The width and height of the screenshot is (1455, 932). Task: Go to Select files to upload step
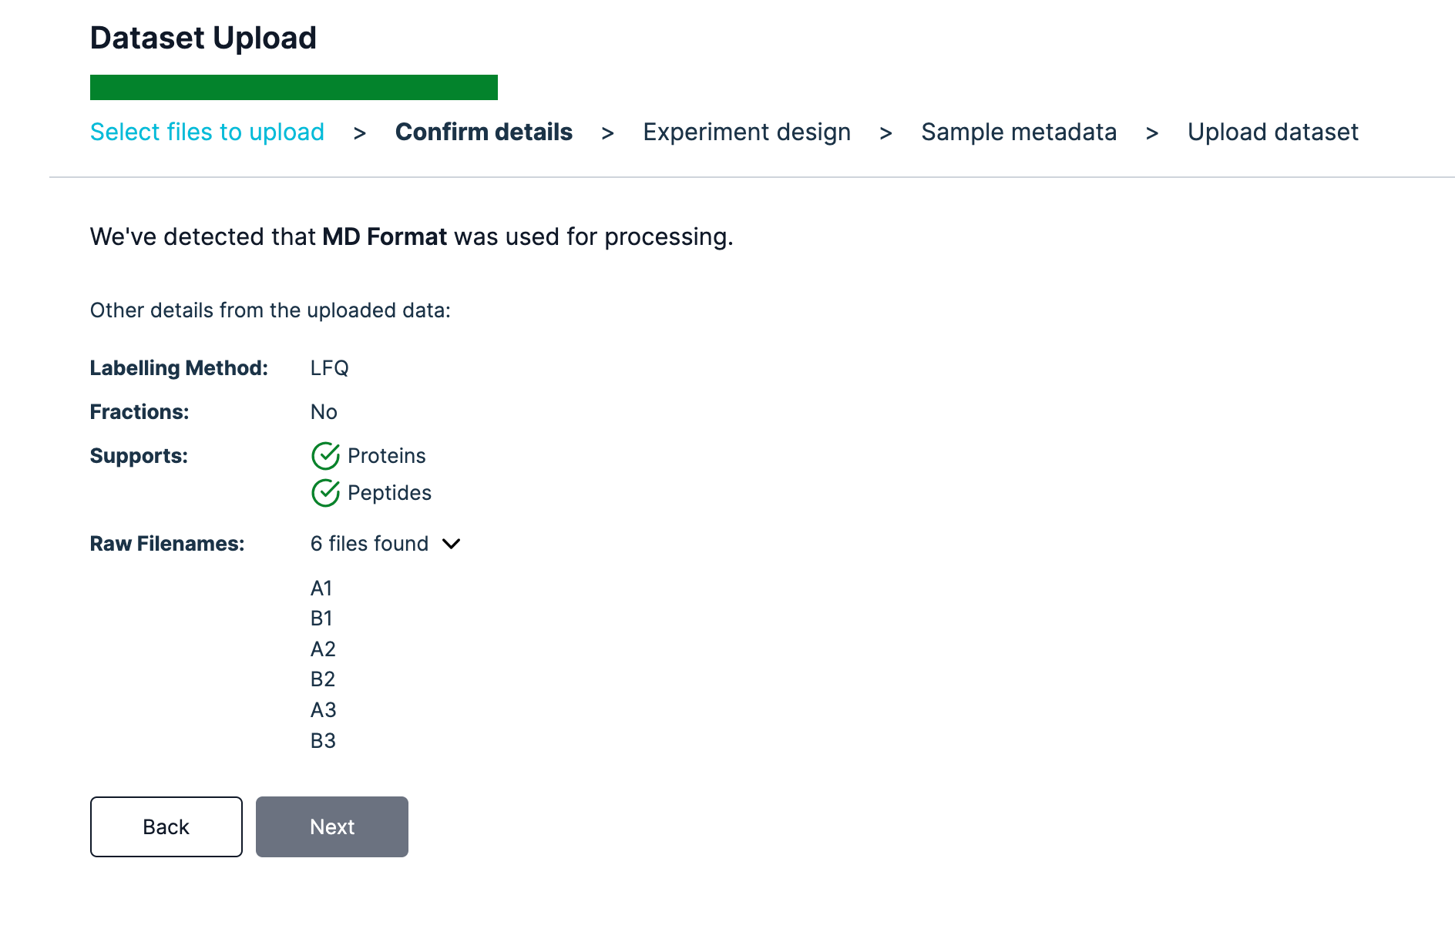pyautogui.click(x=207, y=132)
